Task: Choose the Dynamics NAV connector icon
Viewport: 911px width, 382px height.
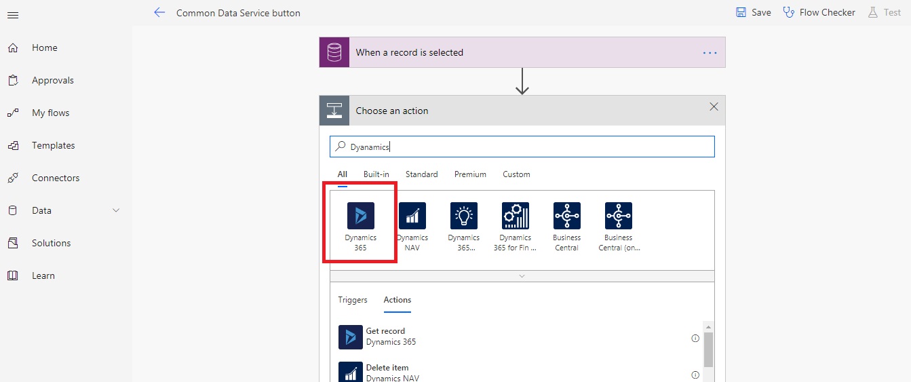Action: [x=412, y=216]
